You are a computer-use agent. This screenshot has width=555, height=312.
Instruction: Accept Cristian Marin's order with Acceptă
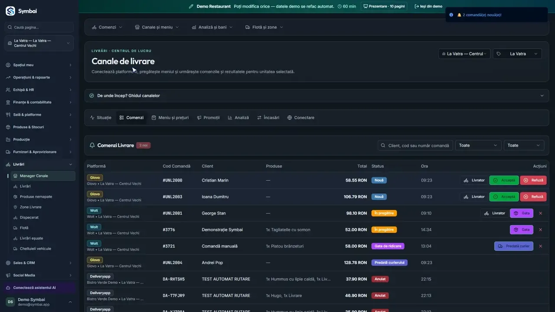(x=504, y=180)
